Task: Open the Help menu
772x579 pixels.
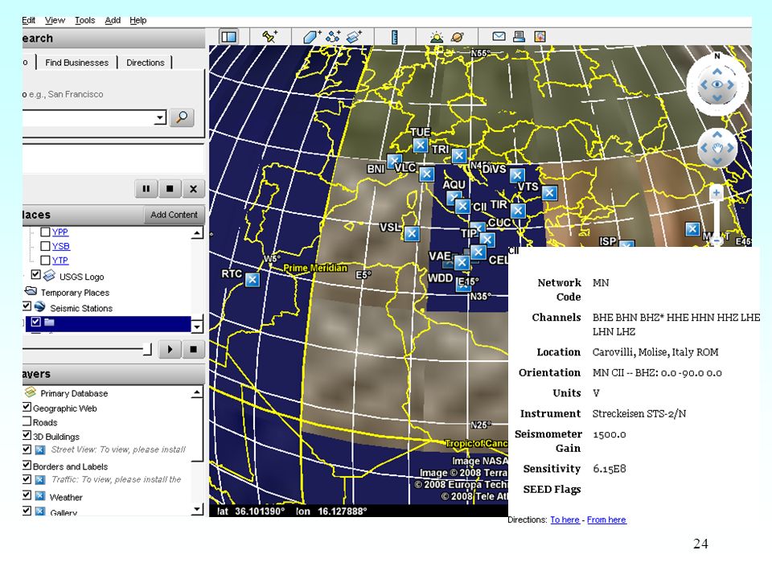Action: coord(138,20)
